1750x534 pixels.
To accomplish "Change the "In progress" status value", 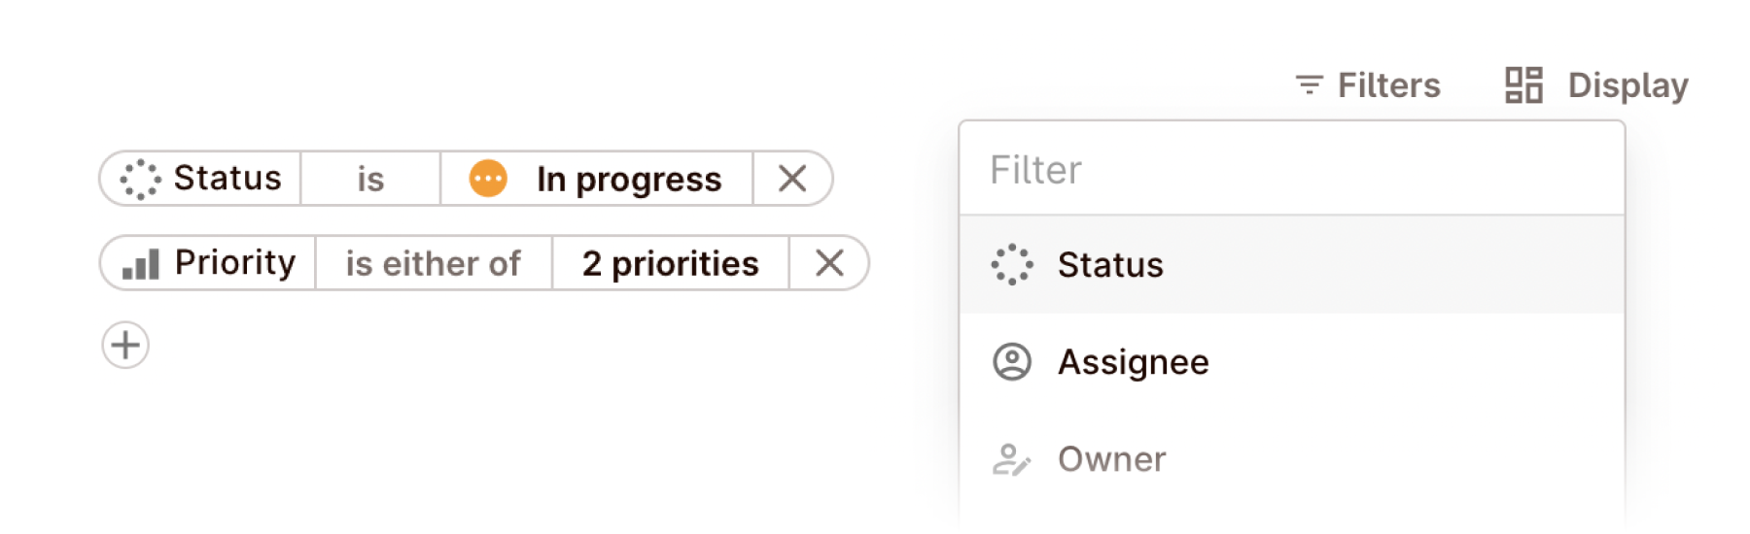I will (x=628, y=179).
